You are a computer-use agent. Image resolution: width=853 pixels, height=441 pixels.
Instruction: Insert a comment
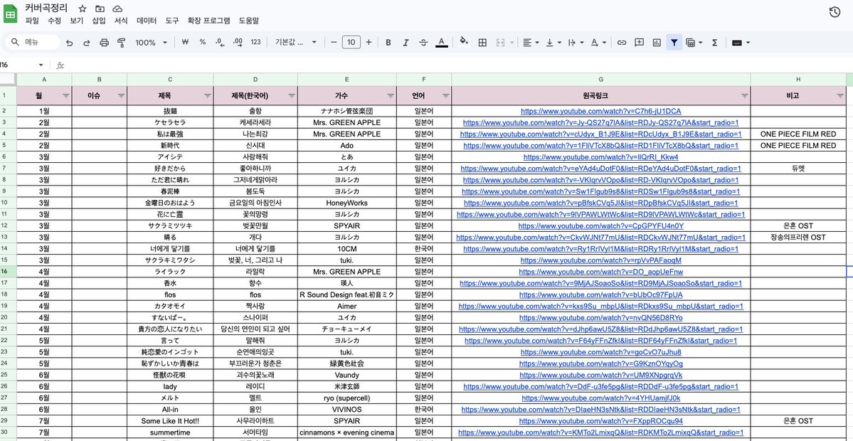[639, 43]
